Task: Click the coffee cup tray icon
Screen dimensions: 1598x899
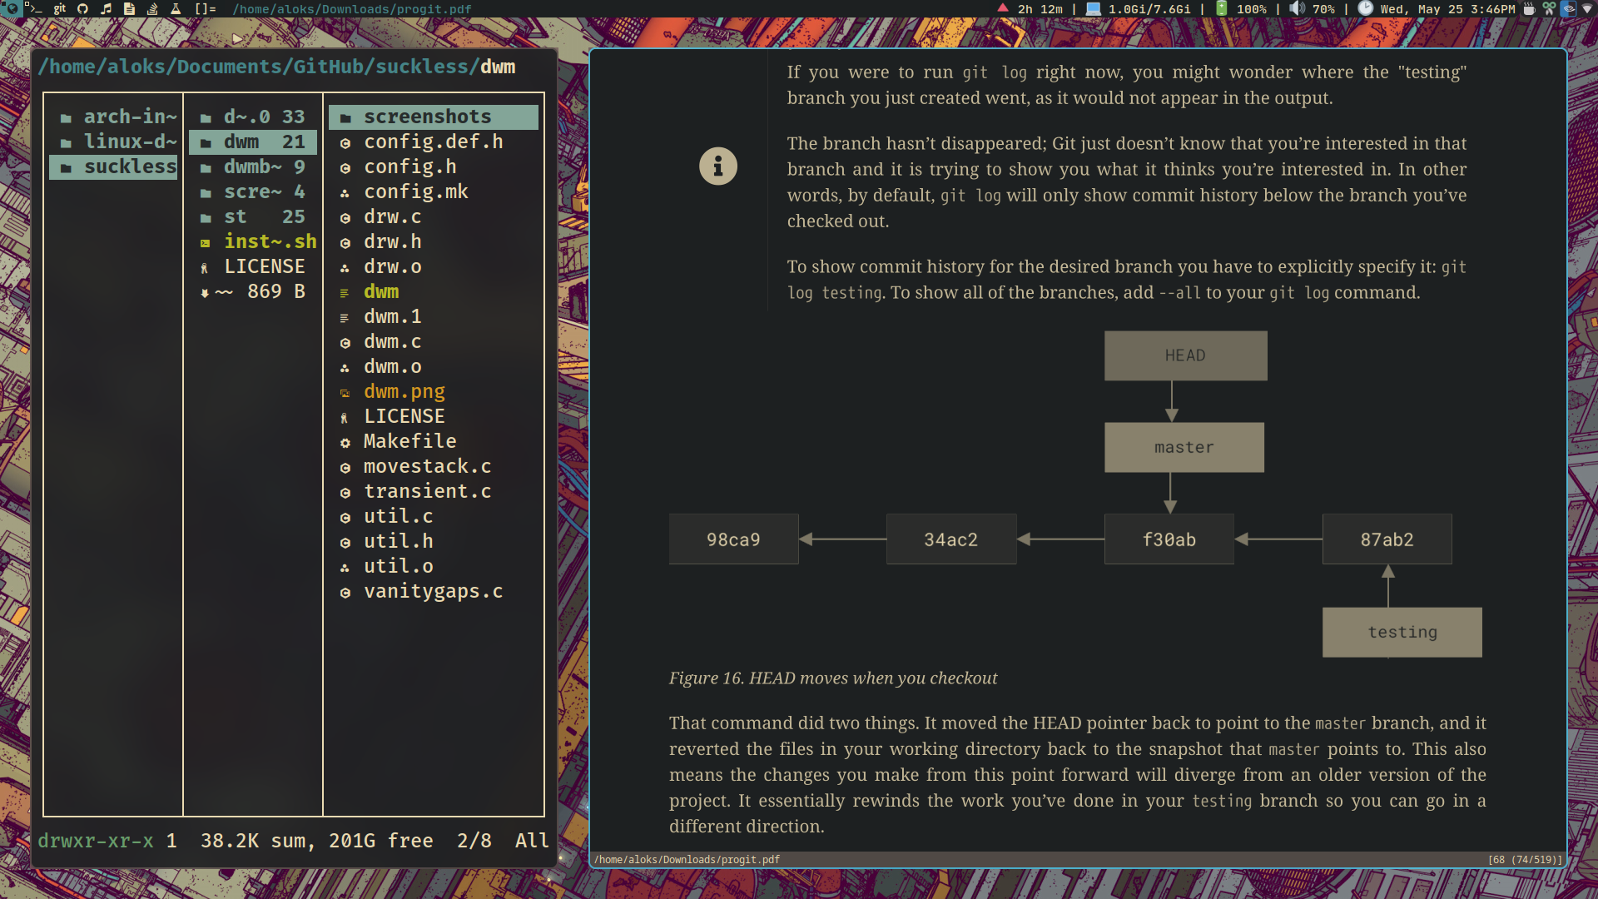Action: 1529,8
